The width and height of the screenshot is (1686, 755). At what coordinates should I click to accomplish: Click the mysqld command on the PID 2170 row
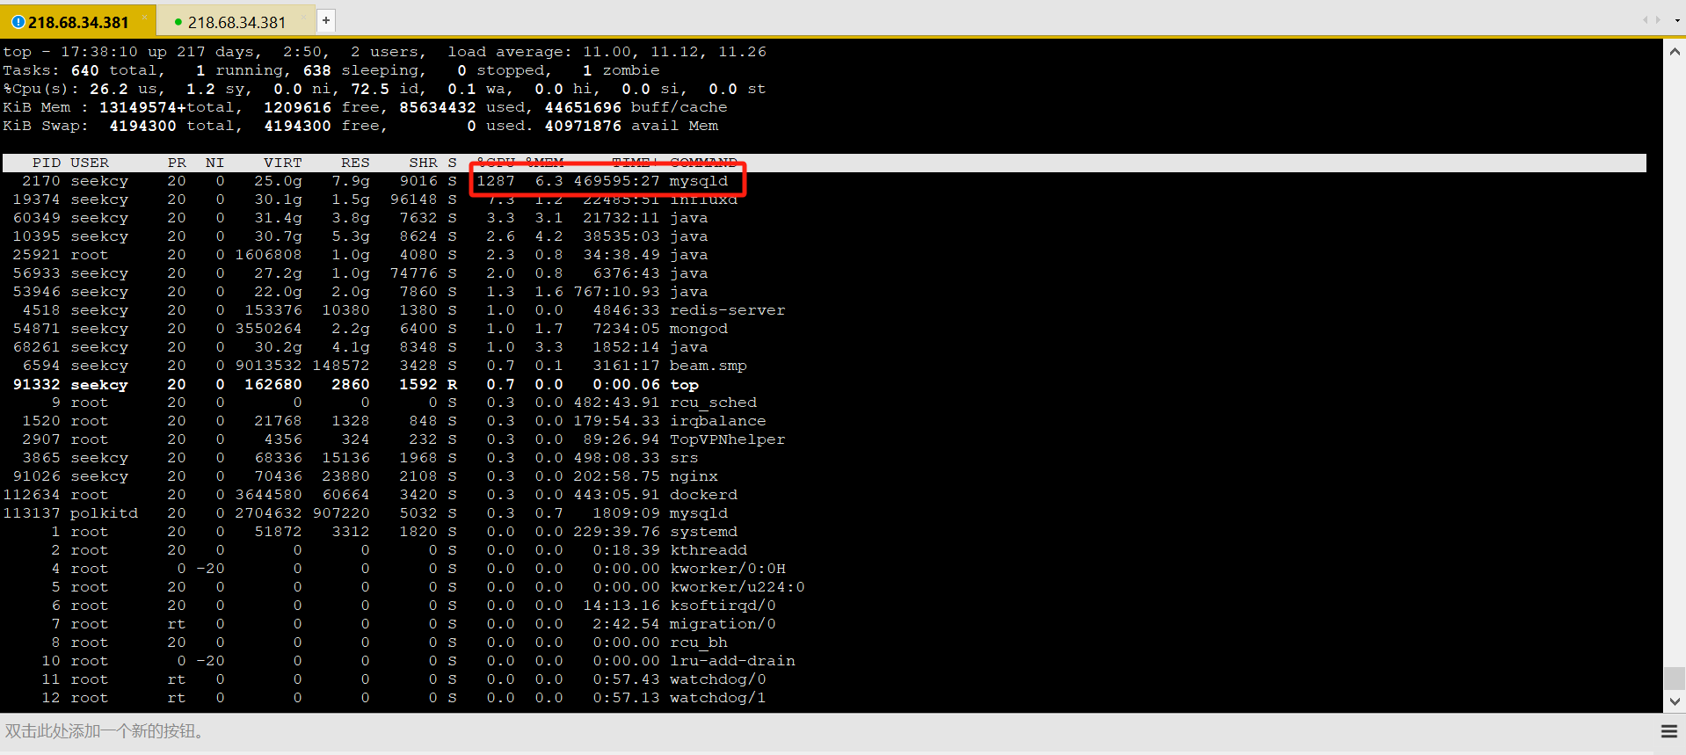point(699,181)
